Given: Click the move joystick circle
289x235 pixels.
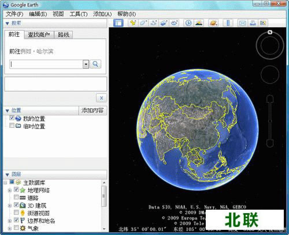Looking at the screenshot, I should click(x=270, y=74).
